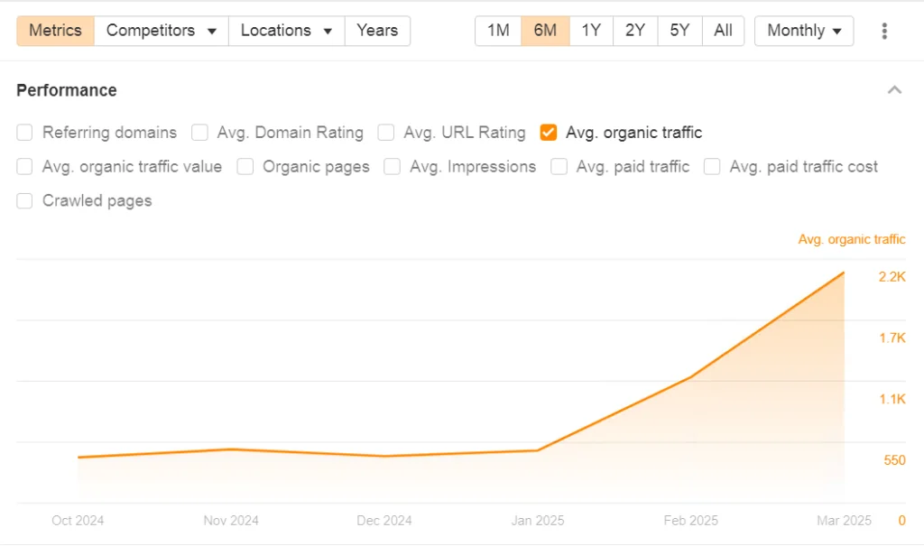Screen dimensions: 924x546
Task: Select the All time range
Action: tap(723, 31)
